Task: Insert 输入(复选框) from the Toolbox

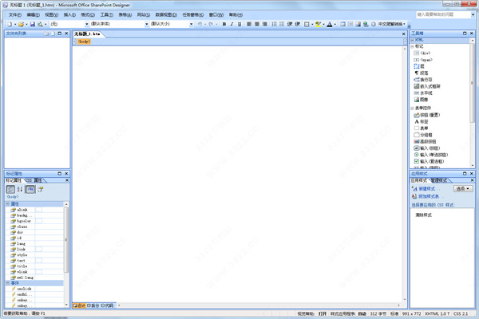Action: 429,161
